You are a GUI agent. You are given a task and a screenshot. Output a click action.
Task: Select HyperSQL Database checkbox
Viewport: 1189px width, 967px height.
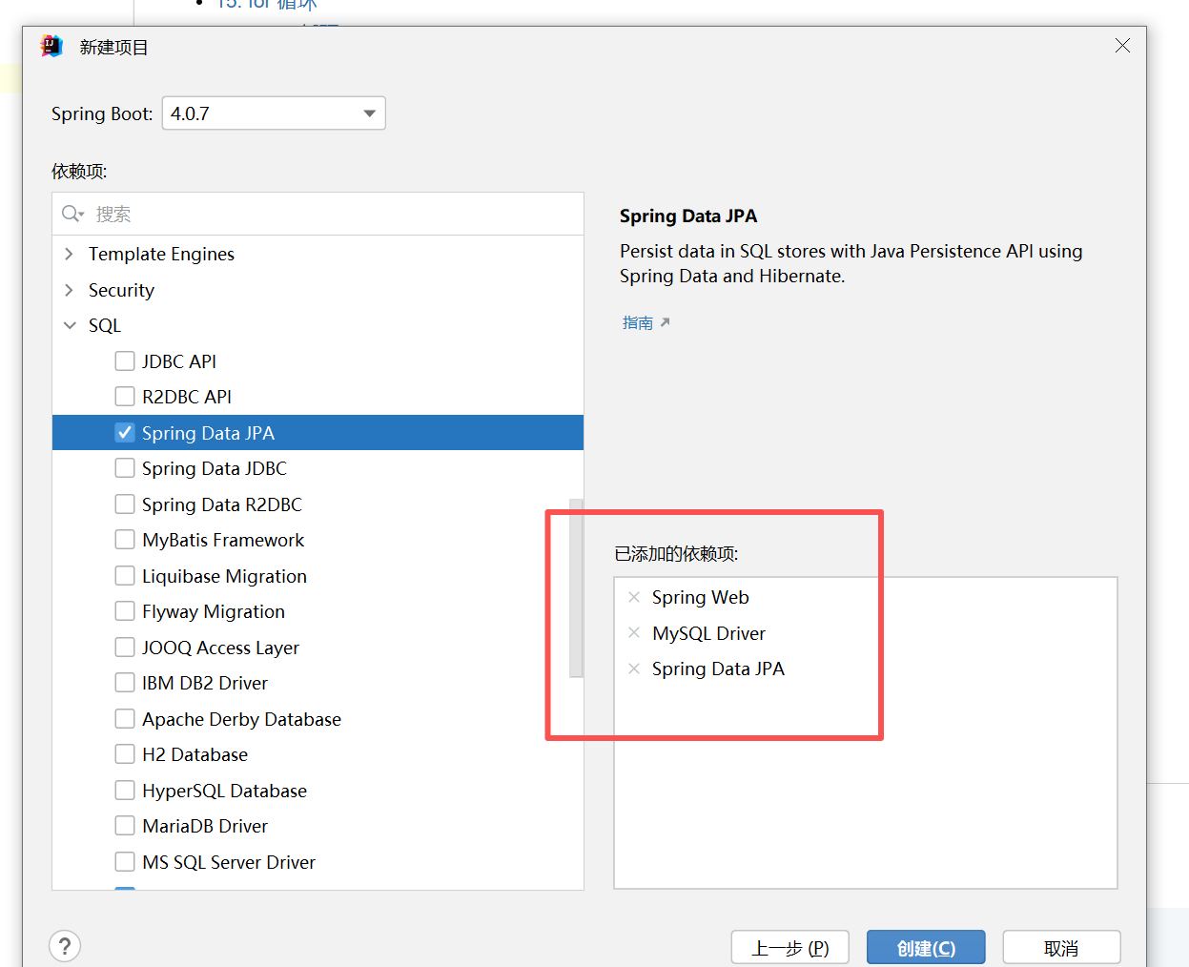pos(125,790)
